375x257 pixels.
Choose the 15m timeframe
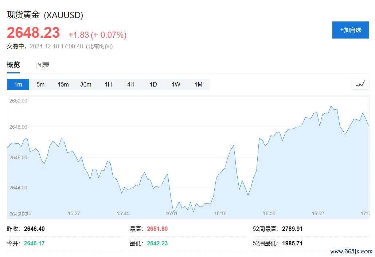click(x=63, y=84)
